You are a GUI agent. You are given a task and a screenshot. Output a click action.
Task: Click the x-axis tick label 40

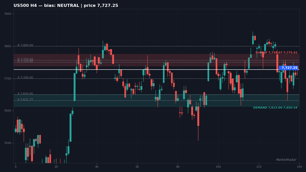point(97,167)
